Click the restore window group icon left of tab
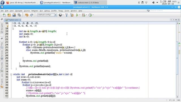This screenshot has height=102, width=181. [x=2, y=20]
